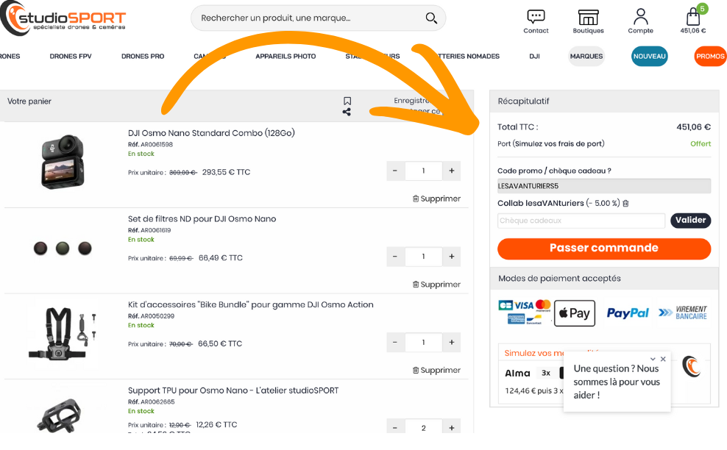The height and width of the screenshot is (450, 727).
Task: Collapse the chat popup with chevron
Action: pos(653,359)
